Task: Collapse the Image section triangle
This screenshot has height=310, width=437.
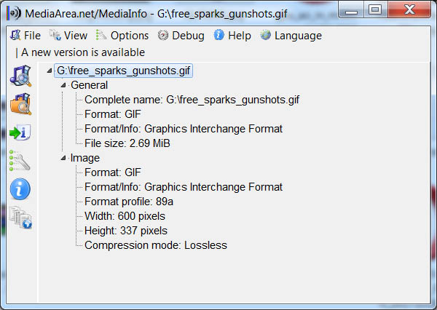Action: pyautogui.click(x=63, y=158)
